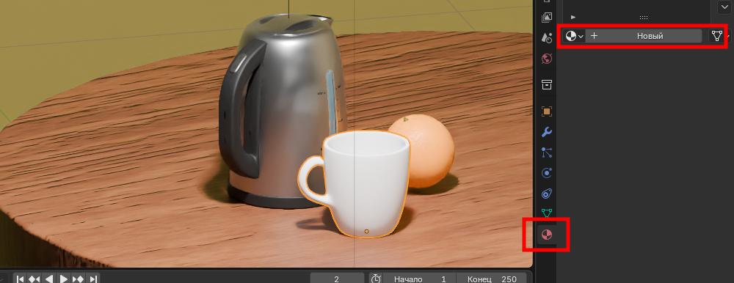Click the Начало start frame field
This screenshot has height=283, width=734.
click(x=419, y=279)
